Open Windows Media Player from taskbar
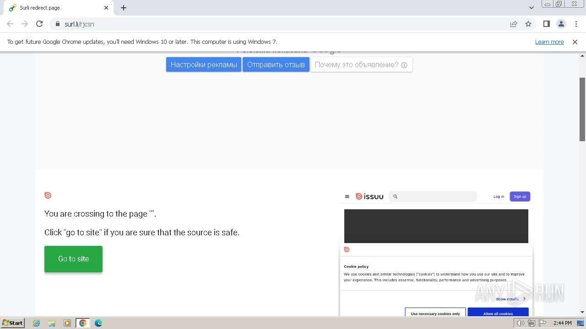Image resolution: width=586 pixels, height=329 pixels. (x=67, y=323)
